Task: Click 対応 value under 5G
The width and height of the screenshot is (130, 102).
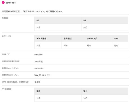Action: [85, 27]
